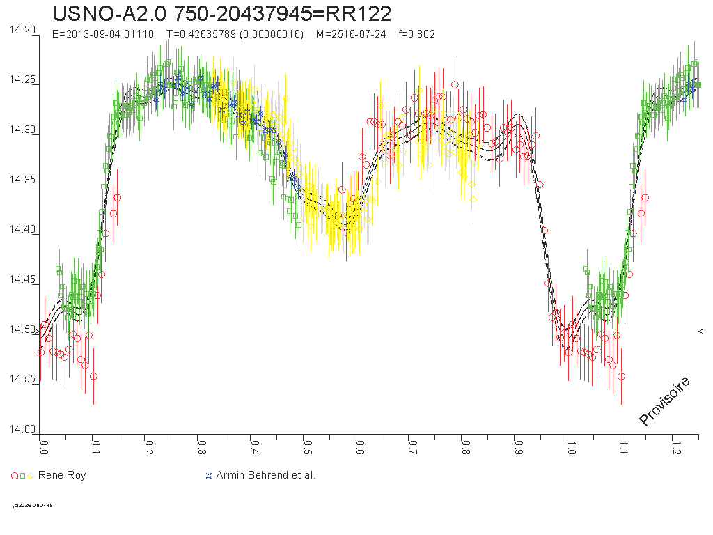This screenshot has width=713, height=535.
Task: Click the x-axis phase label 0.1
Action: (96, 448)
